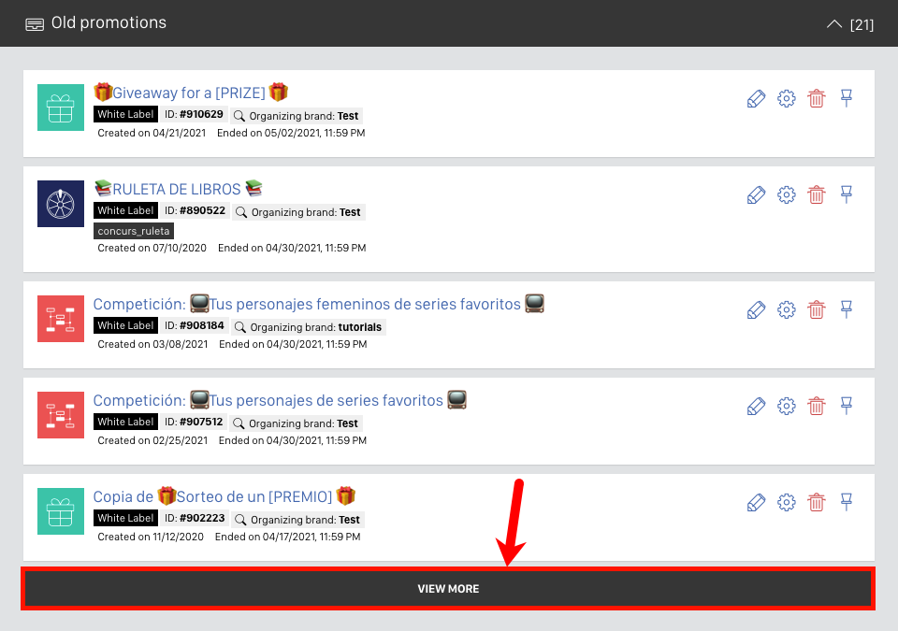Edit Copia de Sorteo de un [PREMIO]

(x=756, y=502)
